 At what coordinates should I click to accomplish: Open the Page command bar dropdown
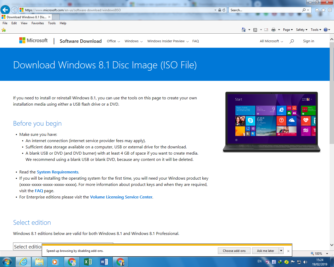tap(288, 30)
